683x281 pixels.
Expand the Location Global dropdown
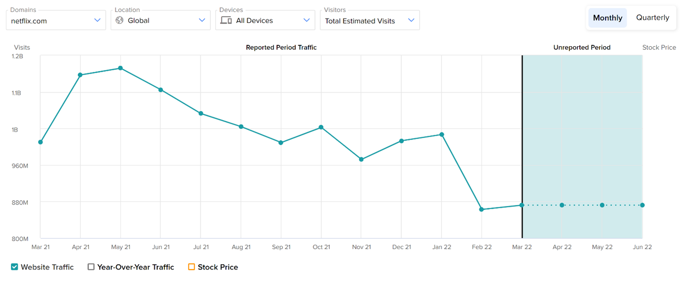[x=161, y=21]
